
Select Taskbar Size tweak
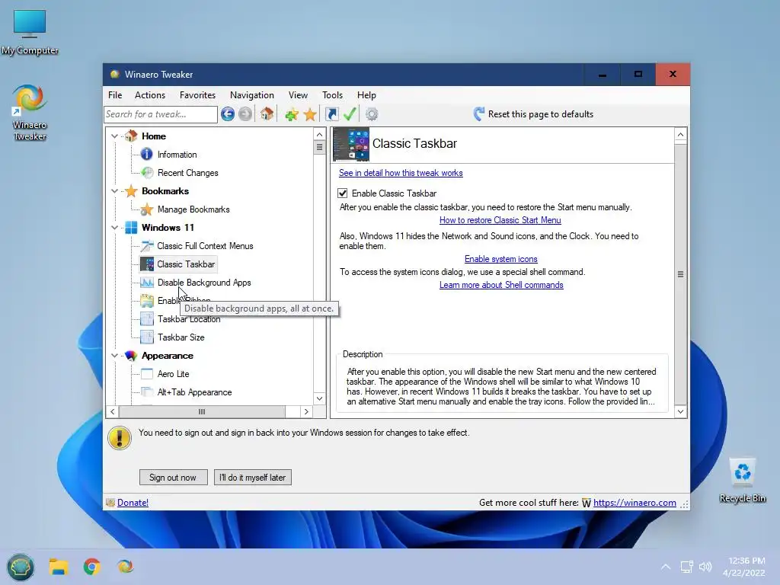point(181,337)
